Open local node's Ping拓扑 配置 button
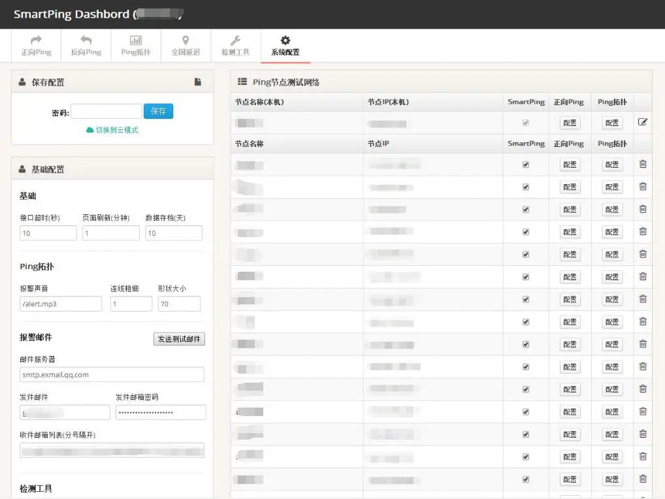 (612, 123)
